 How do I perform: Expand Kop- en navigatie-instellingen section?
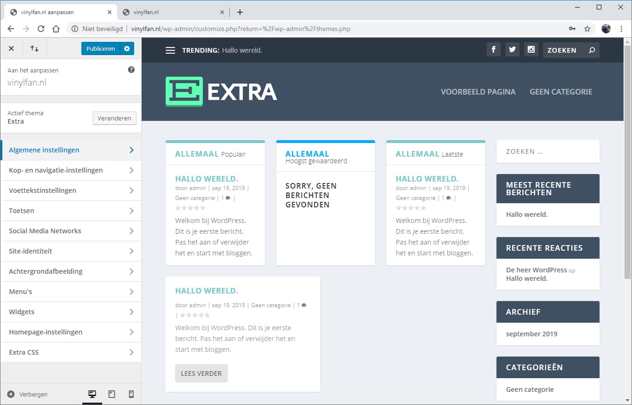click(71, 170)
